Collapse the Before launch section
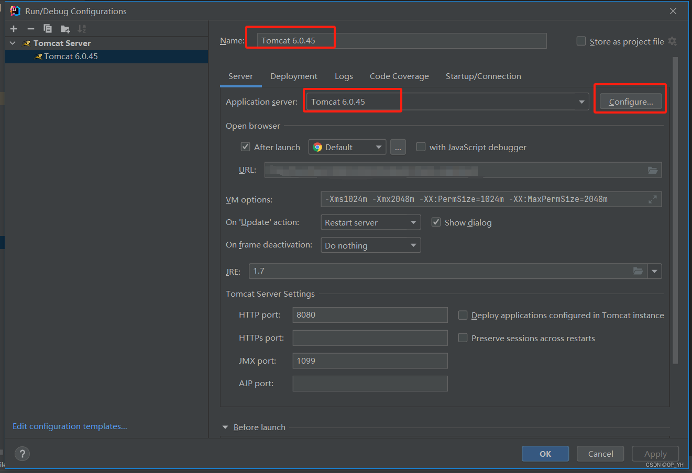 225,427
